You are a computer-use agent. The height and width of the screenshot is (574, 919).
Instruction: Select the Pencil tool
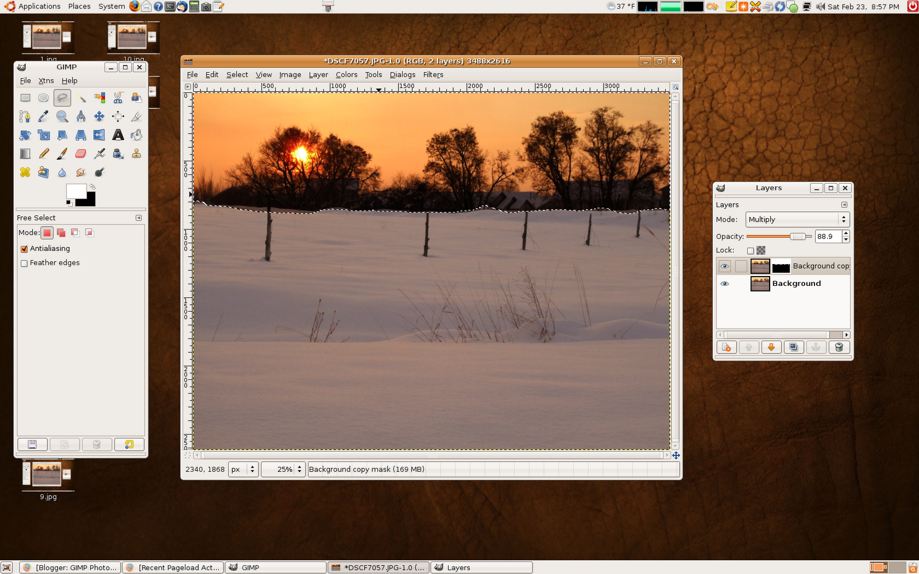tap(44, 153)
